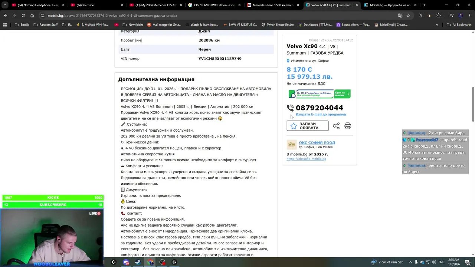Open the Random Stuff bookmark folder

[x=45, y=25]
